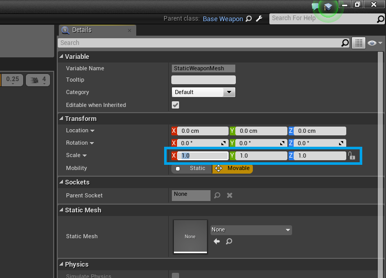Set Mobility to Movable

[x=232, y=168]
